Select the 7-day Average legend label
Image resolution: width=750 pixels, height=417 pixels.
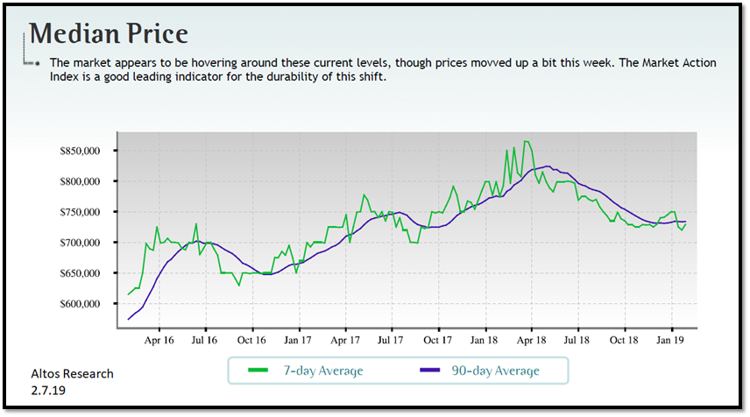tap(322, 371)
